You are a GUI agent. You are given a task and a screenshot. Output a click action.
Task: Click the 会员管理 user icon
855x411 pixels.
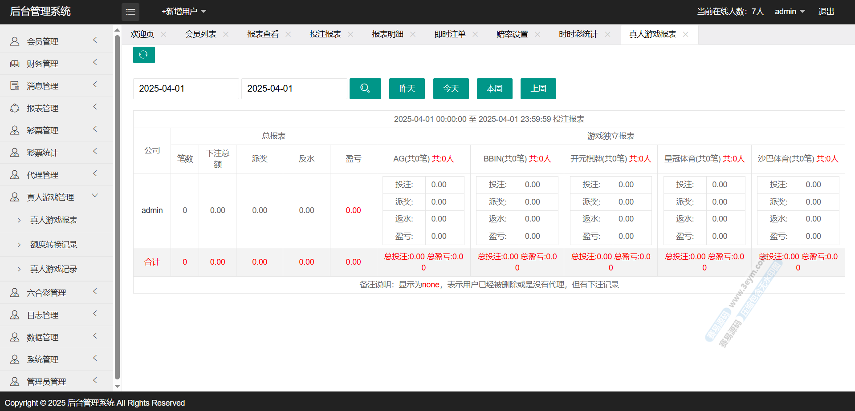[x=15, y=41]
